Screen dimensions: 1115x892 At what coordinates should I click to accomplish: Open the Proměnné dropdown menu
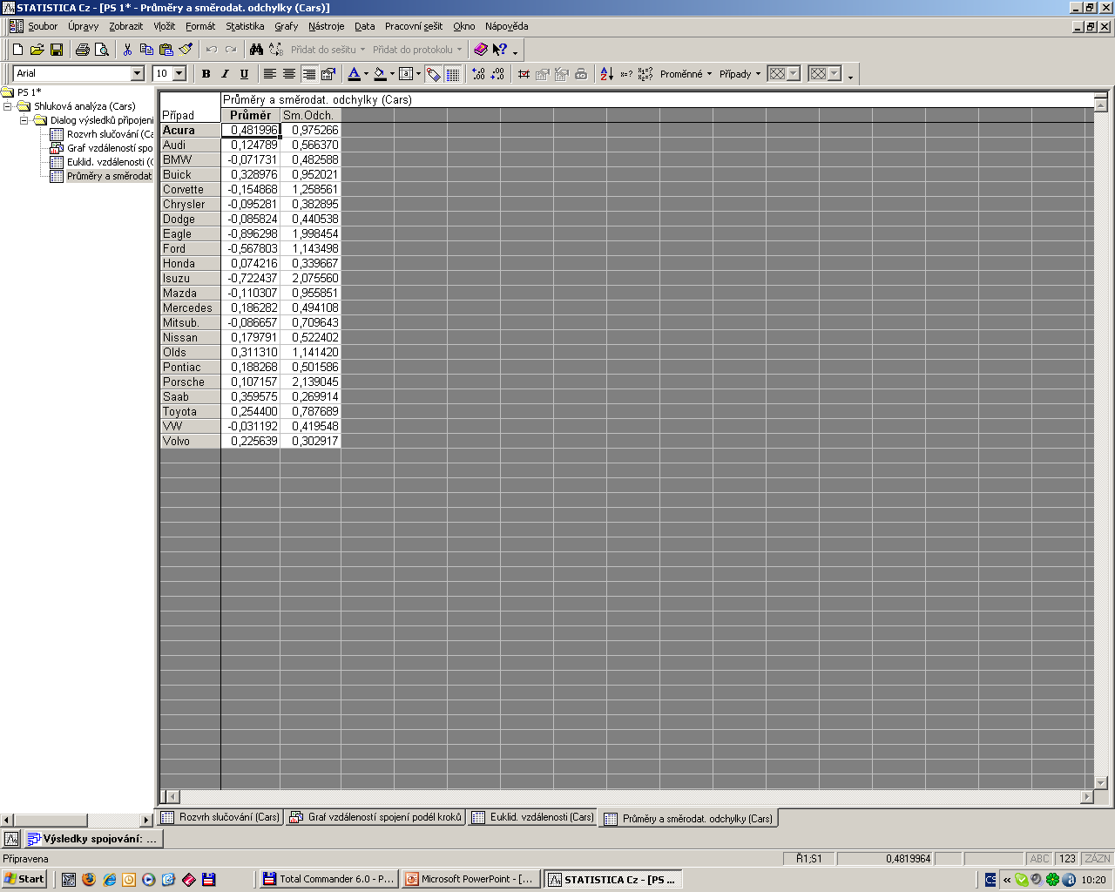(686, 74)
